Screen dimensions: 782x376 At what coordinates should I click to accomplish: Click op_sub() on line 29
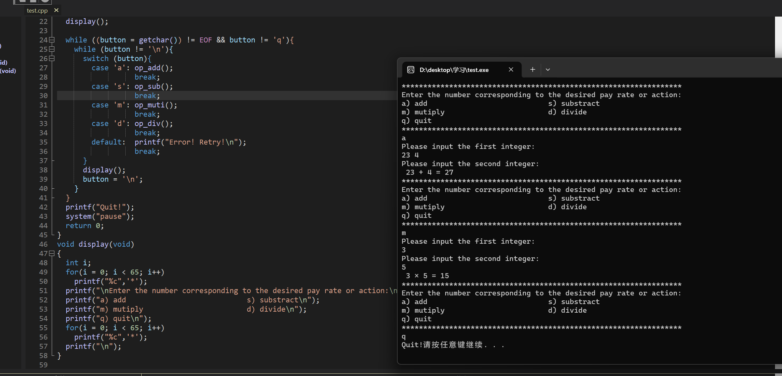pos(154,87)
